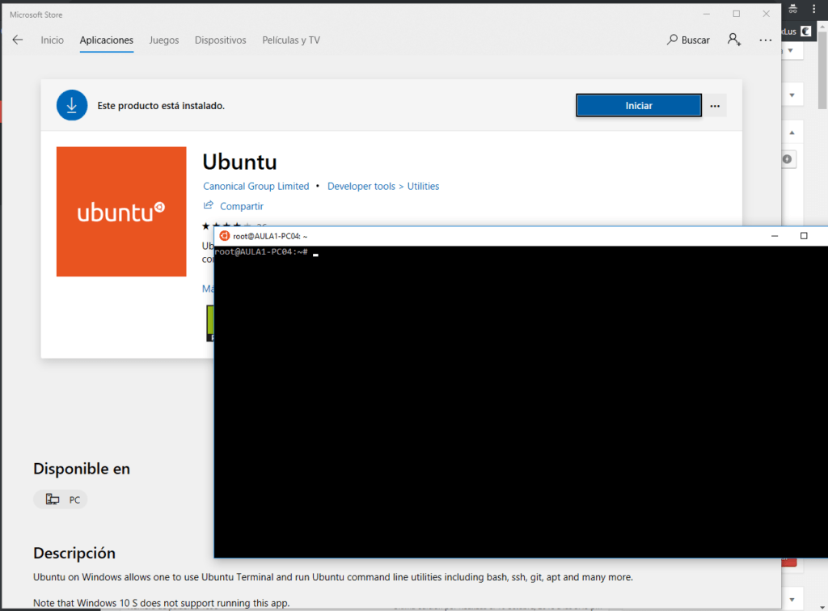828x611 pixels.
Task: Open the ellipsis menu next to Buscar
Action: (765, 40)
